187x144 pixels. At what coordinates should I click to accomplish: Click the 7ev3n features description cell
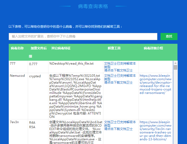click(76, 132)
